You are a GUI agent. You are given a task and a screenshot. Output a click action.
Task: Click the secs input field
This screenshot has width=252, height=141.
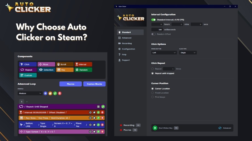click(x=196, y=24)
